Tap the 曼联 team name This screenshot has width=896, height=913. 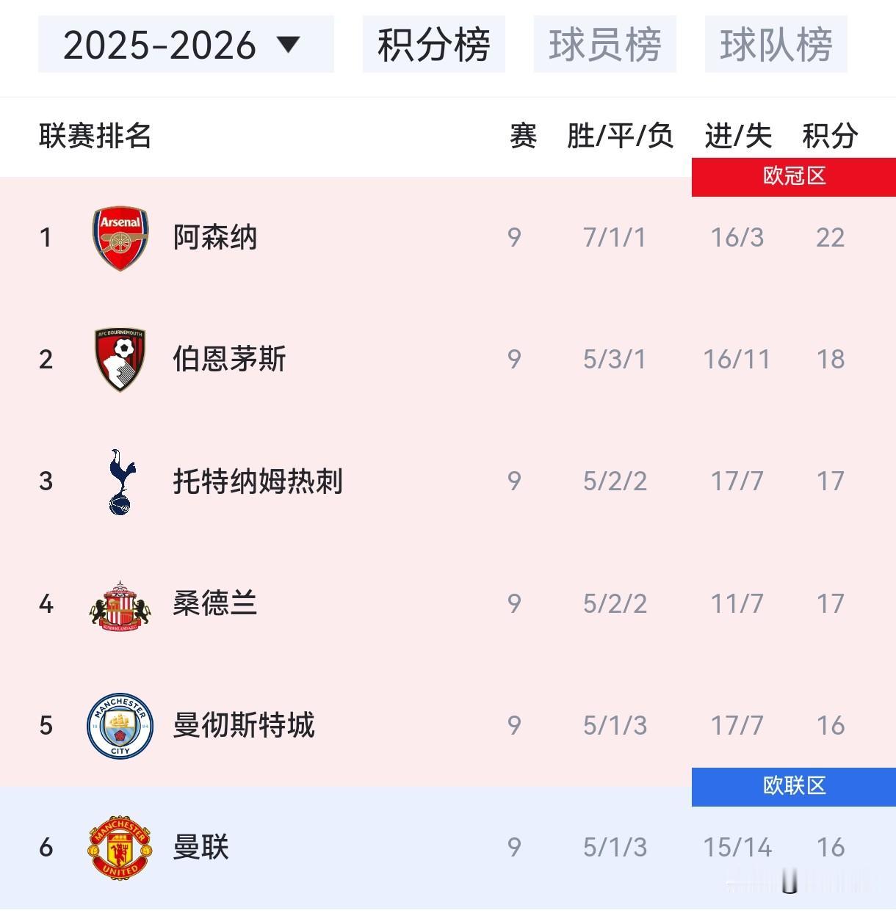click(x=201, y=847)
